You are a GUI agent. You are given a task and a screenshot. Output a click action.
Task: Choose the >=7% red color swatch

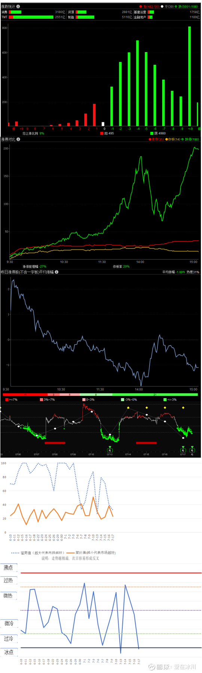[x=7, y=400]
